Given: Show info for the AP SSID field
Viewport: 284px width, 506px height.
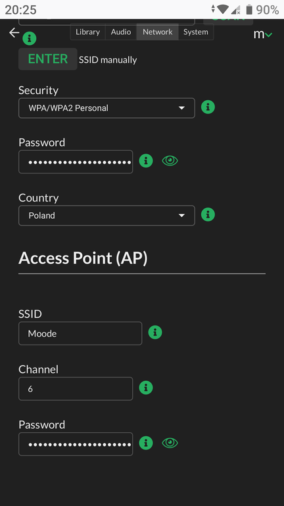Looking at the screenshot, I should point(155,332).
